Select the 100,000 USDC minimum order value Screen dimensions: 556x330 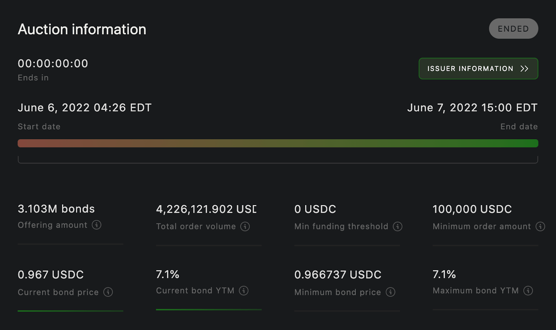(x=472, y=209)
